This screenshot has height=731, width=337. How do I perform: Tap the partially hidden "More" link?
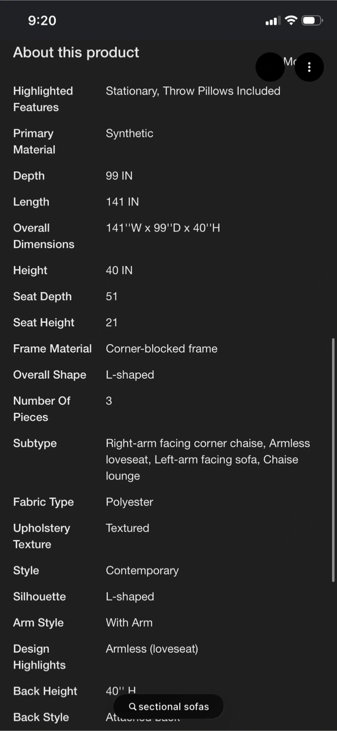tap(289, 61)
